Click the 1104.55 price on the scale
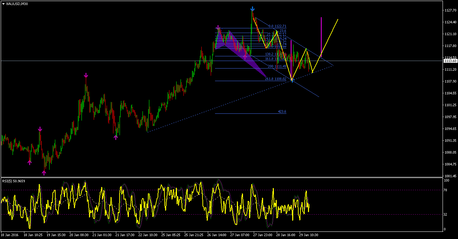The image size is (458, 239). pos(450,93)
